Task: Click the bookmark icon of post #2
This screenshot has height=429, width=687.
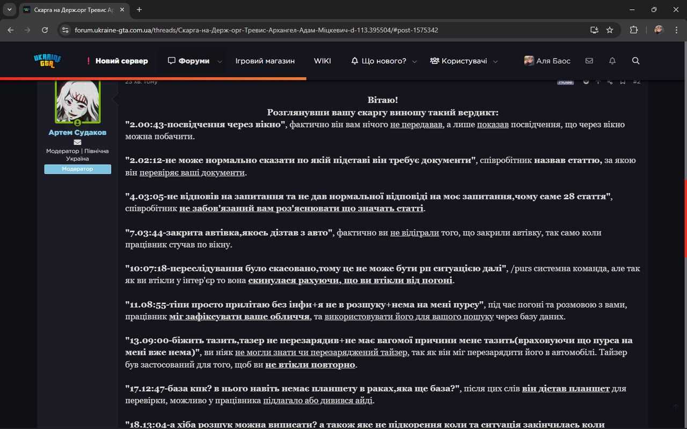Action: pos(623,82)
